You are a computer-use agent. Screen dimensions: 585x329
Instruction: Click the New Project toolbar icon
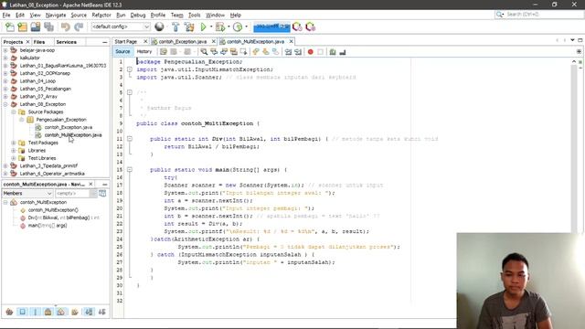click(22, 27)
